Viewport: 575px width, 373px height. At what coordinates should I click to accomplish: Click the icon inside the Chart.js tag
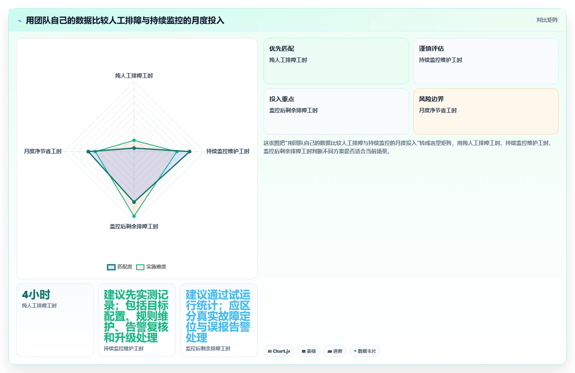coord(270,352)
